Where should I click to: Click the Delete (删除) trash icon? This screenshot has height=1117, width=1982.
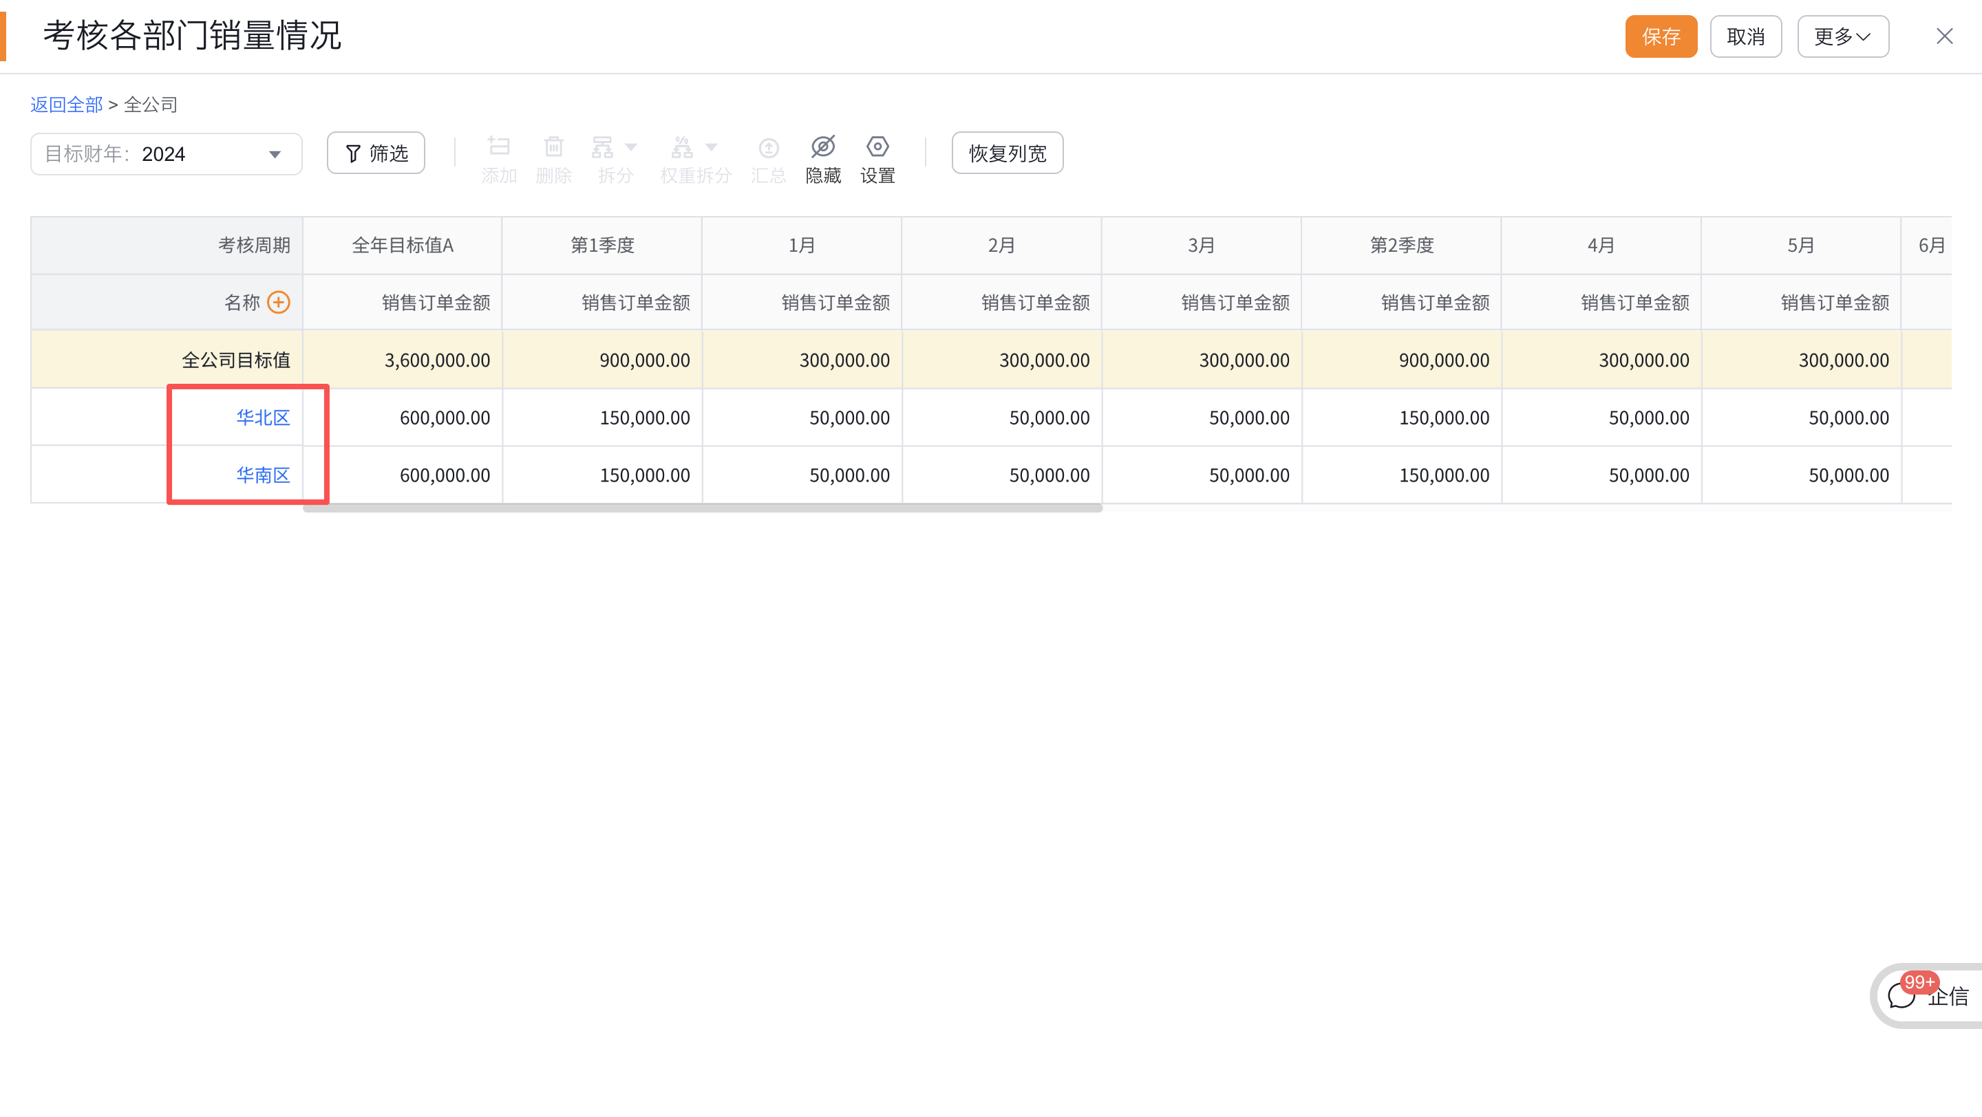click(553, 146)
